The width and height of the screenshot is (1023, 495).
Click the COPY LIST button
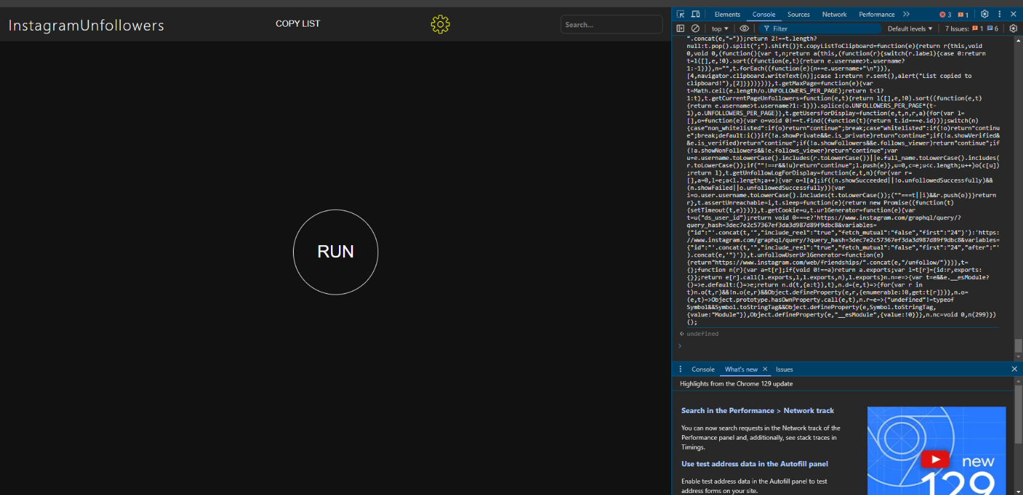click(298, 23)
